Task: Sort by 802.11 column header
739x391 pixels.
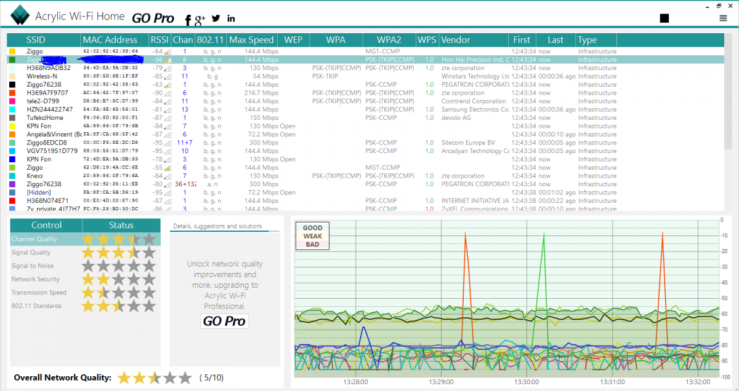Action: pyautogui.click(x=211, y=40)
